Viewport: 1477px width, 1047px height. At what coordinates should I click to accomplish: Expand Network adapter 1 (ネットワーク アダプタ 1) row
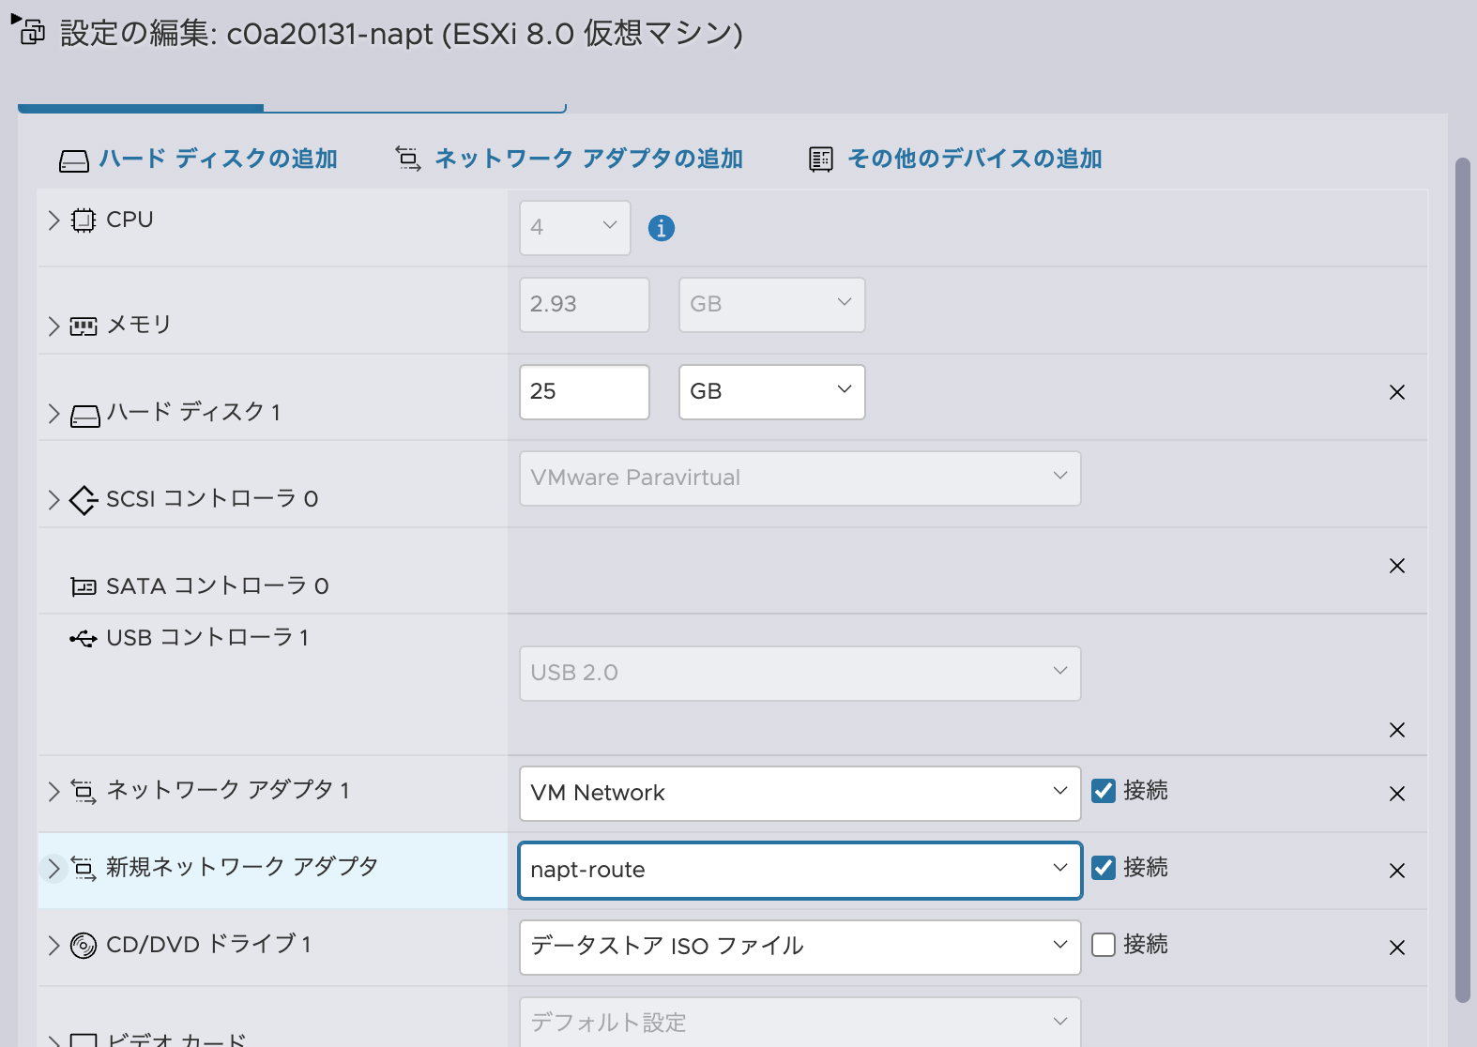53,791
